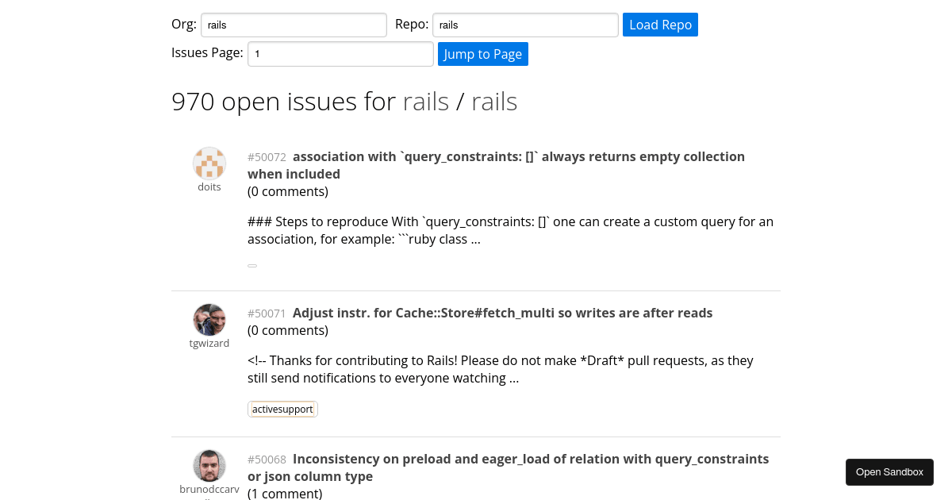Click the username tgwizard below the avatar
This screenshot has width=952, height=500.
point(209,343)
